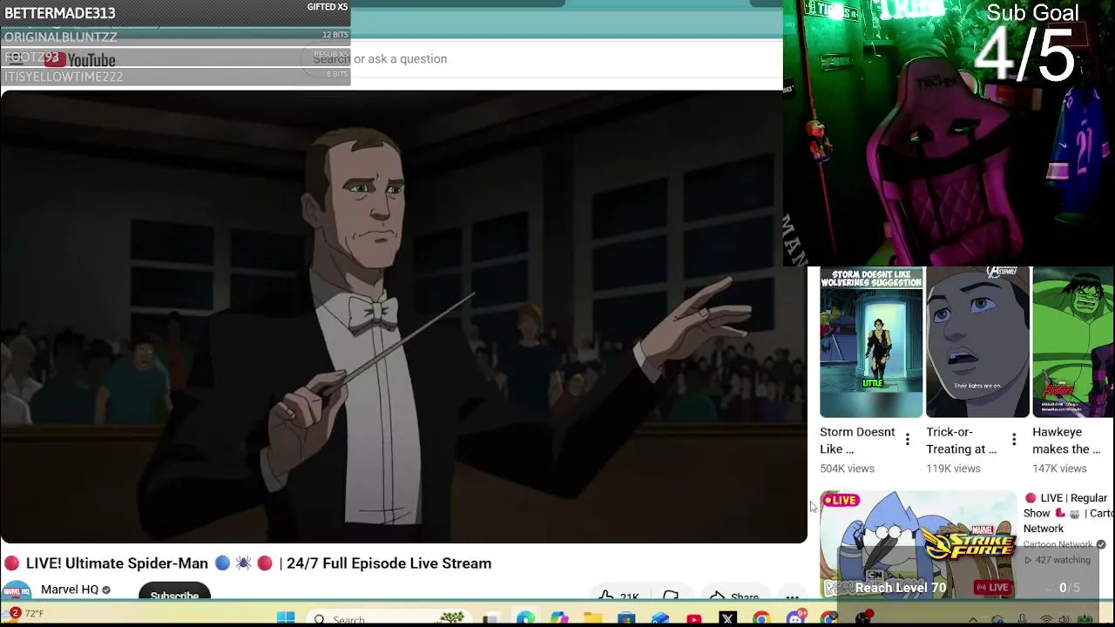Image resolution: width=1115 pixels, height=627 pixels.
Task: Open the 'Trick-or-Treating at' Short thumbnail
Action: click(977, 342)
